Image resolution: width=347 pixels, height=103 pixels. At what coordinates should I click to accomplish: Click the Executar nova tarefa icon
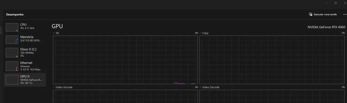coord(311,14)
